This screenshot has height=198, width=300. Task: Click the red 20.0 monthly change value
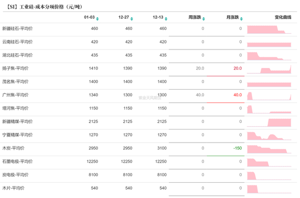[x=238, y=69]
